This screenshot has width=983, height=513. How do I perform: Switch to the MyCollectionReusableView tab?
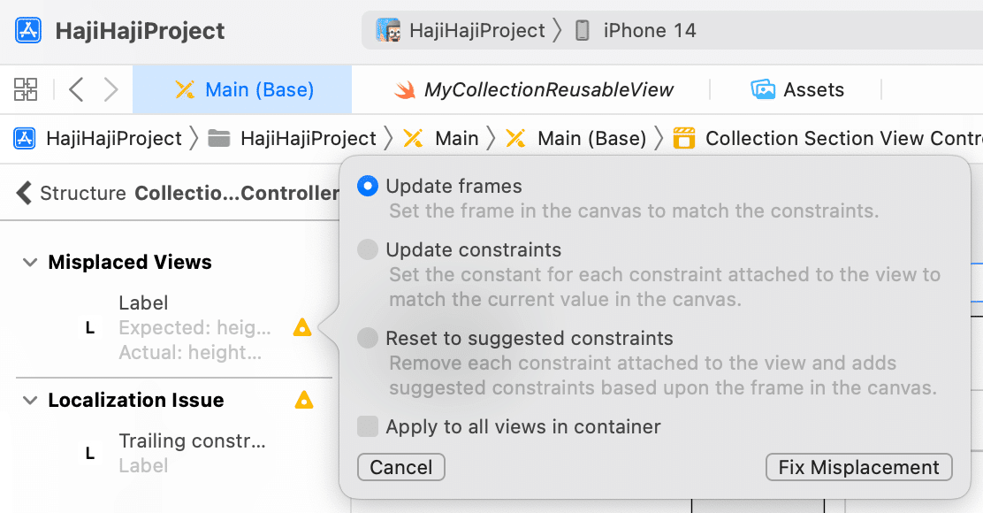pyautogui.click(x=534, y=89)
